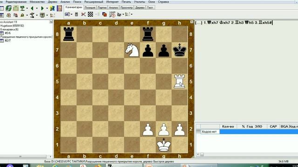Switch to the Позиция tab
Viewport: 298px width, 167px height.
click(x=90, y=7)
